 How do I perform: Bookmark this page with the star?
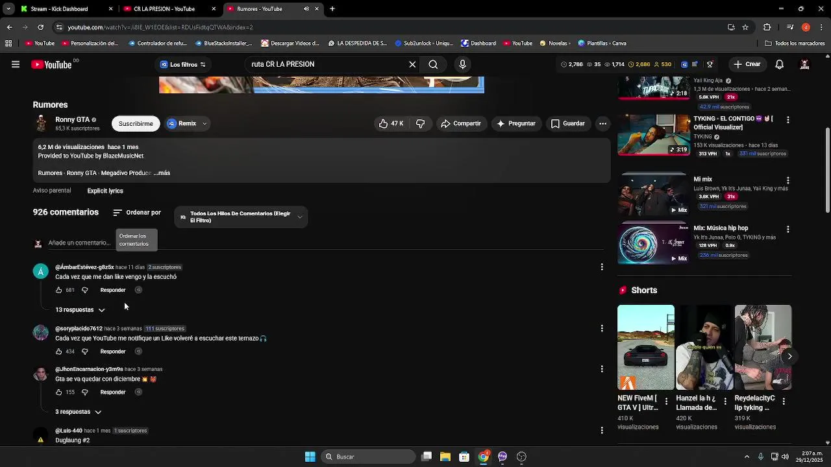(745, 27)
